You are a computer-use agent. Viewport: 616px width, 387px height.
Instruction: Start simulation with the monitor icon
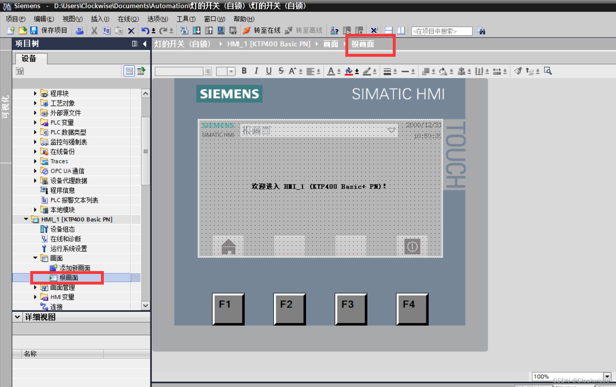221,31
